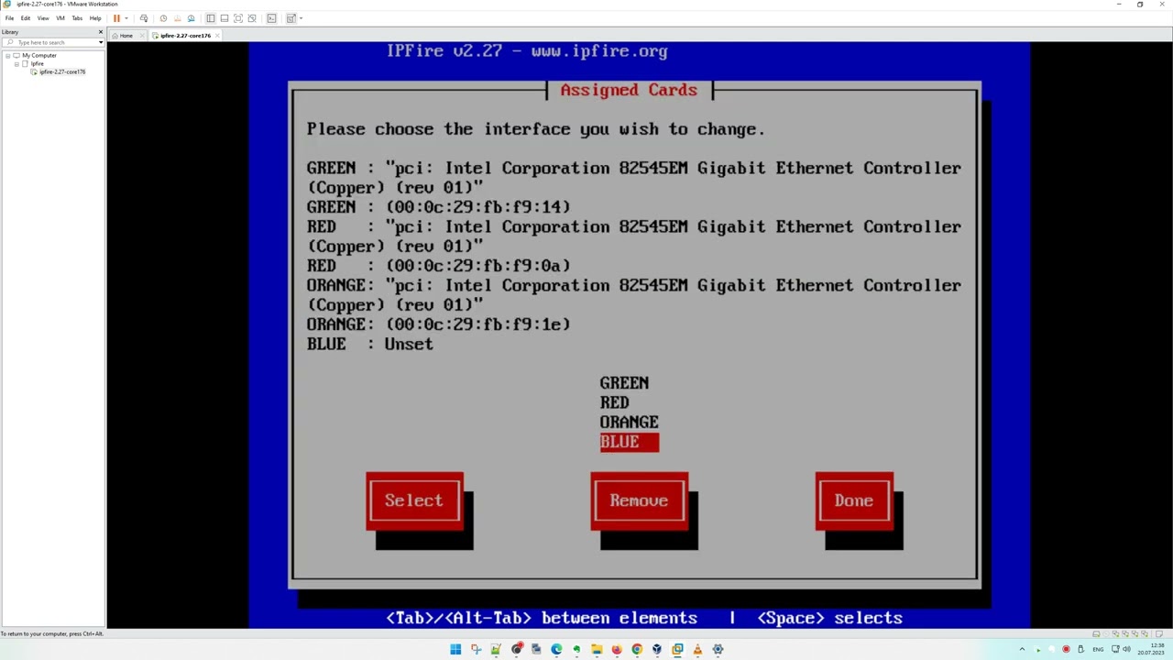Open the VM menu
The height and width of the screenshot is (660, 1173).
[x=60, y=18]
